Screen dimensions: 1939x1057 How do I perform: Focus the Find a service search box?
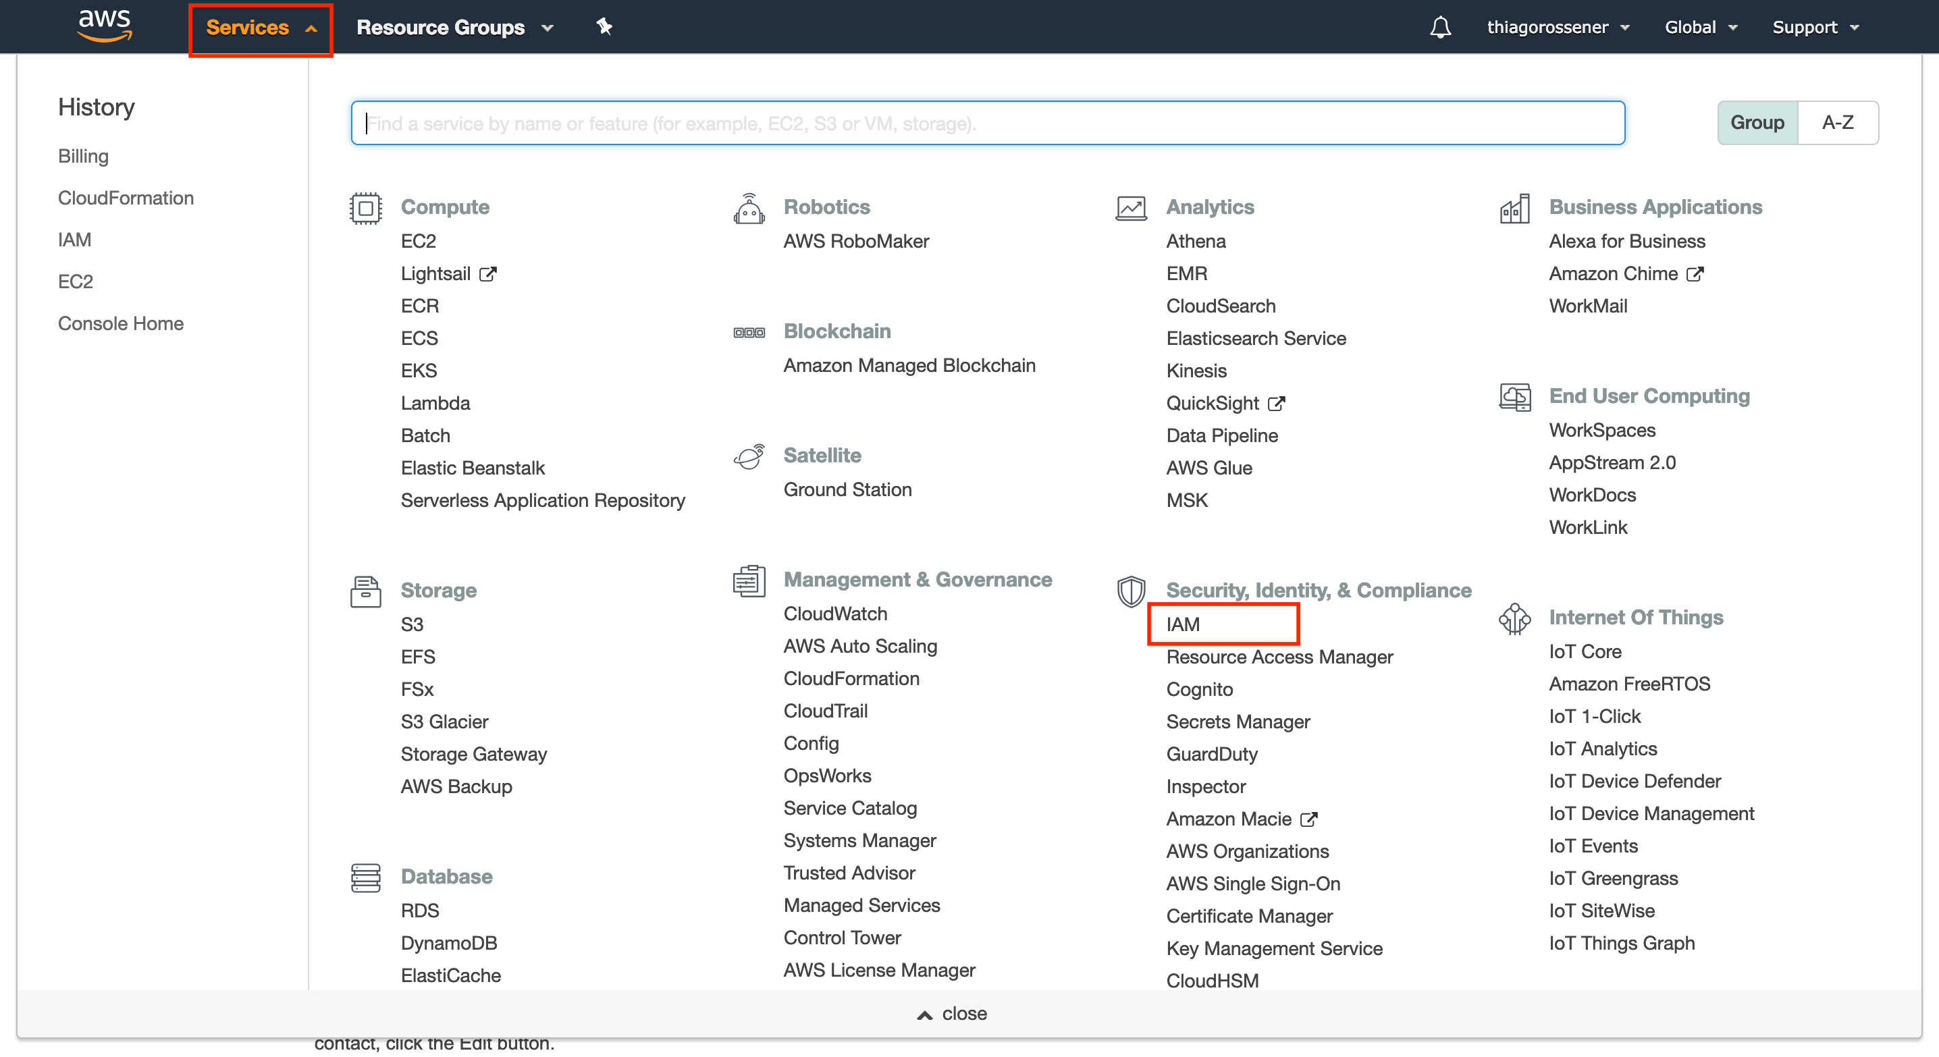tap(988, 123)
